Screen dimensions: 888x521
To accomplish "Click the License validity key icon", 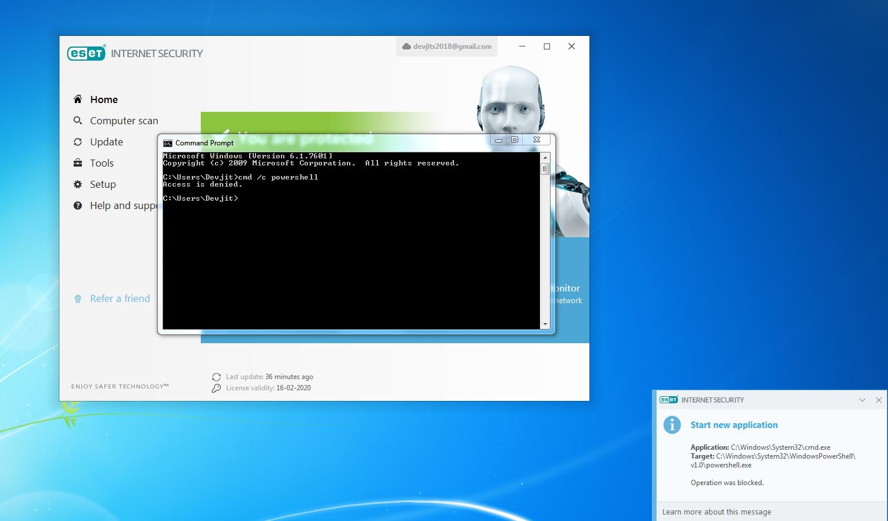I will [216, 388].
